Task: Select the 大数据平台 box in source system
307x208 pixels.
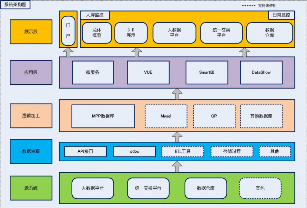Action: (x=93, y=188)
